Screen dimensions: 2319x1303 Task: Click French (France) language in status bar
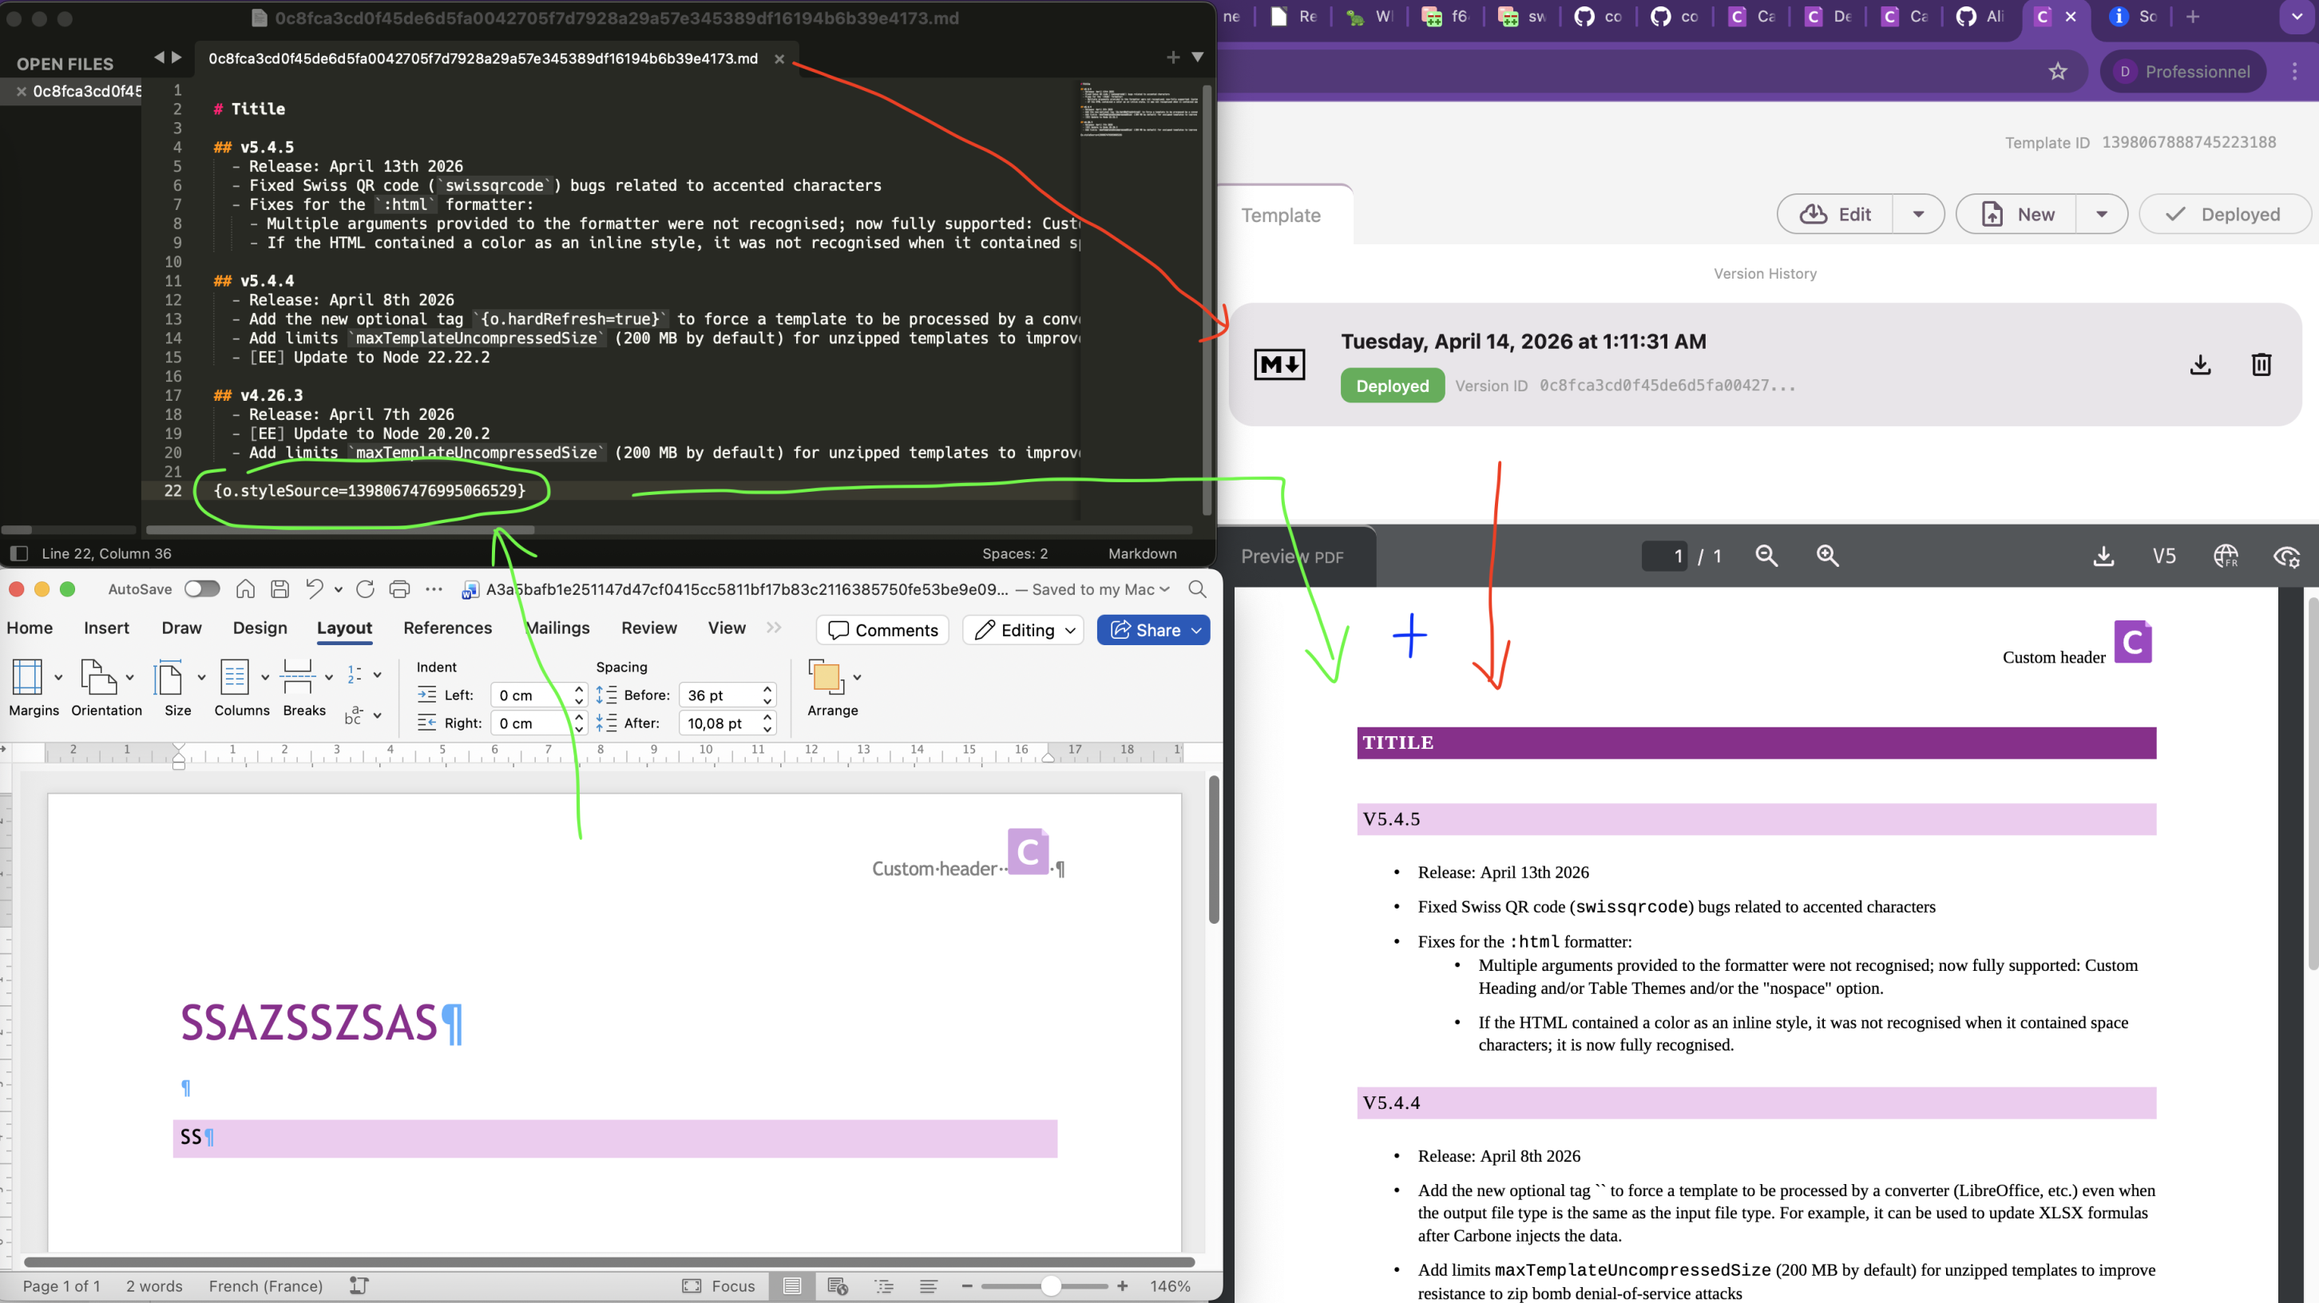pos(266,1286)
